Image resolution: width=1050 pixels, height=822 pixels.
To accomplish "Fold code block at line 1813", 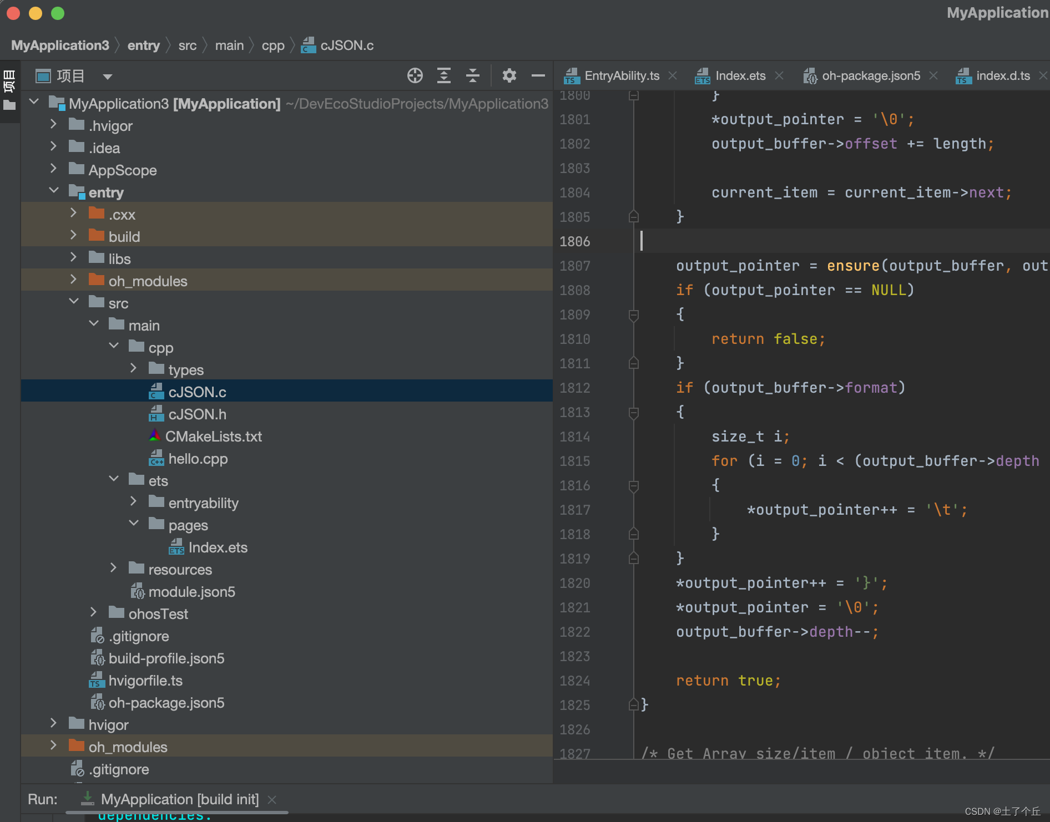I will (634, 413).
